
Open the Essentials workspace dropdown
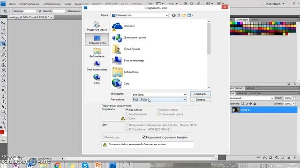pyautogui.click(x=275, y=4)
